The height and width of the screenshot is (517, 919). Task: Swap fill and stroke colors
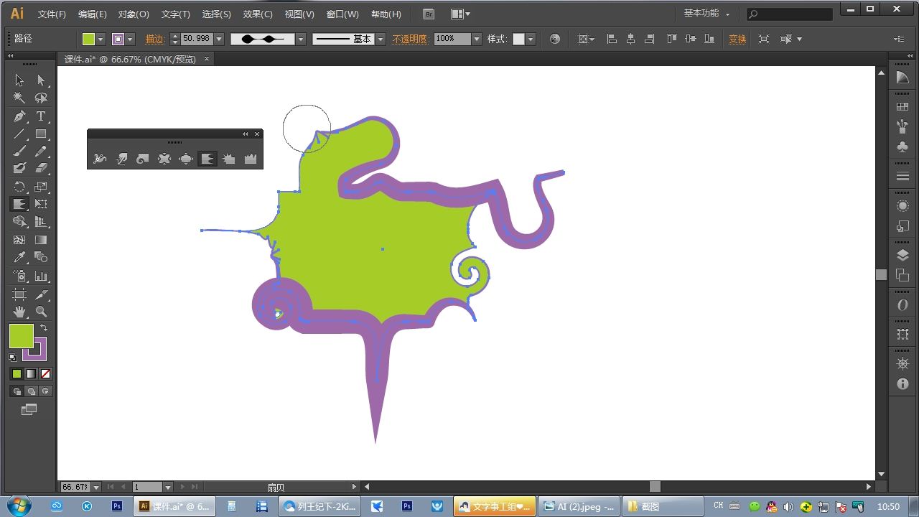(x=44, y=327)
